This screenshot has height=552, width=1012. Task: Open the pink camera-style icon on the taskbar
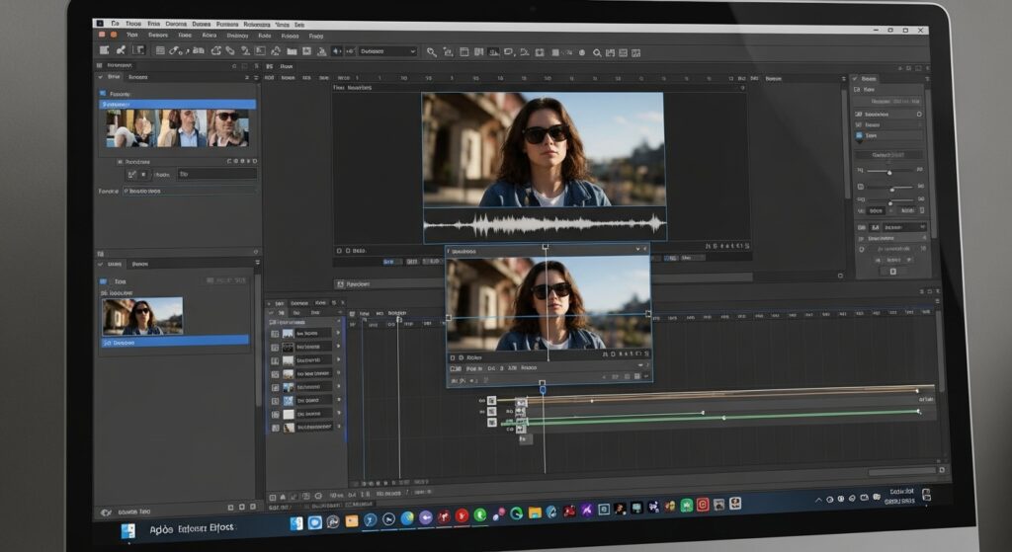[703, 505]
